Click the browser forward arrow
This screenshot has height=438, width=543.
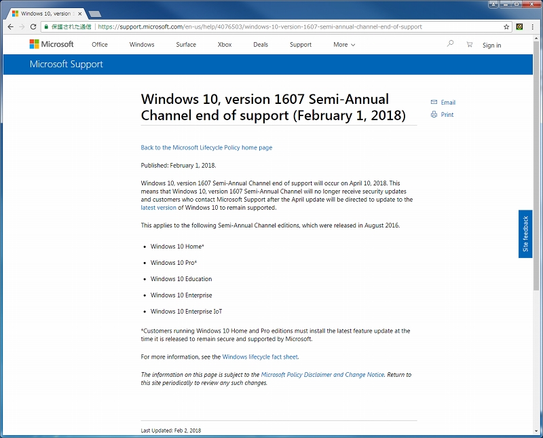[x=22, y=26]
